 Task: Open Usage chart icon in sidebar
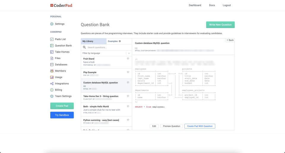point(52,77)
